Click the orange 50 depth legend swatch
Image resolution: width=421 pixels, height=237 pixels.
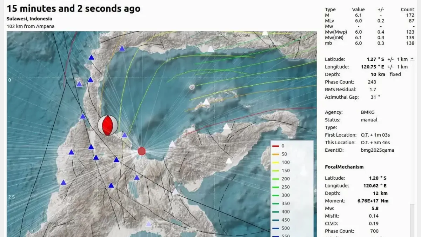pyautogui.click(x=275, y=154)
